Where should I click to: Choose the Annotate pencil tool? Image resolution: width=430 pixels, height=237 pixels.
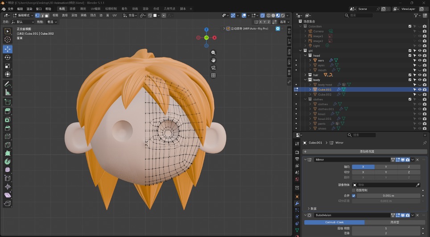[8, 84]
